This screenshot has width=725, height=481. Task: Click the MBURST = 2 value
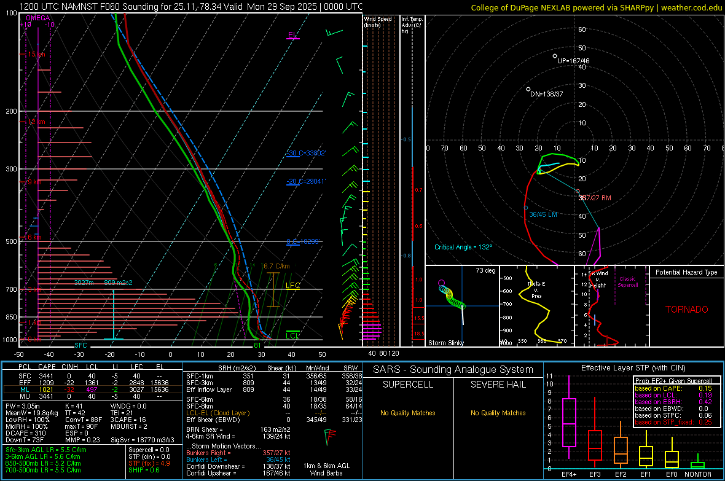point(128,426)
